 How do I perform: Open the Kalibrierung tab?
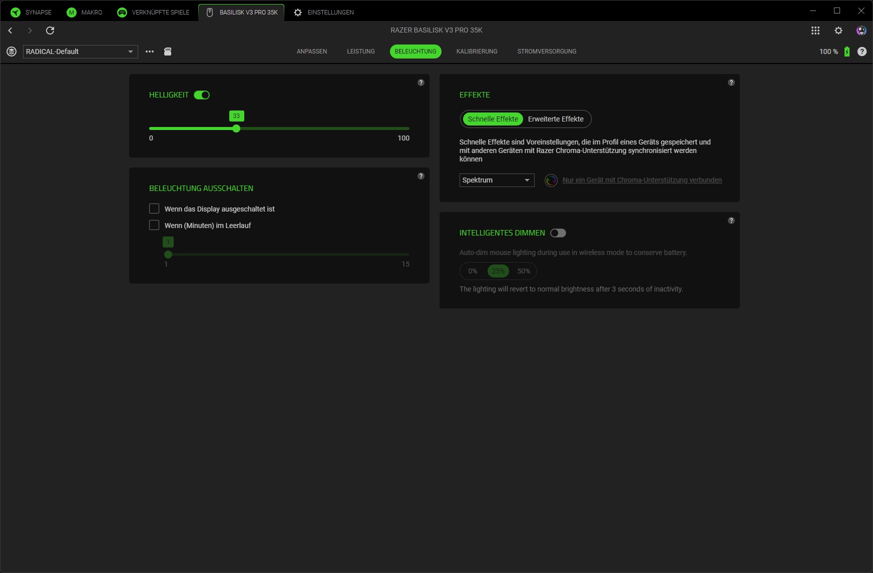point(477,51)
